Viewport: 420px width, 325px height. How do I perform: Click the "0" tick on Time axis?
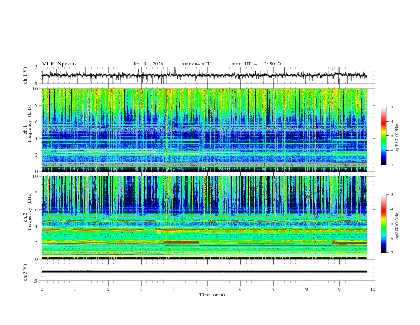click(x=42, y=289)
